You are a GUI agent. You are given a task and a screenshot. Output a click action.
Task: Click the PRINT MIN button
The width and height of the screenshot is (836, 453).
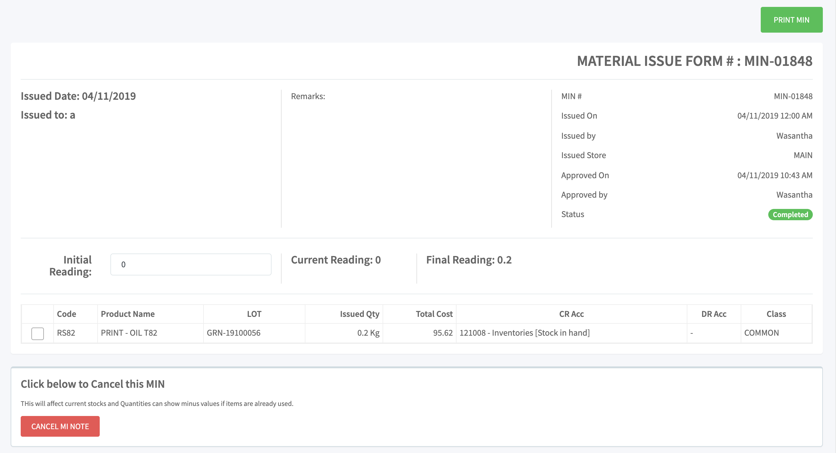click(x=791, y=20)
